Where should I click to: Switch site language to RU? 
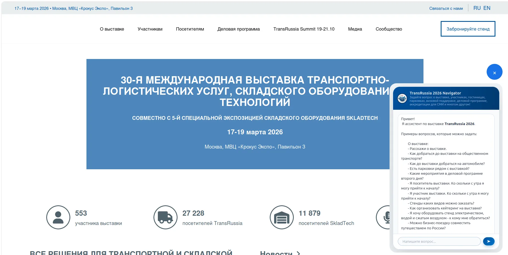pos(477,8)
